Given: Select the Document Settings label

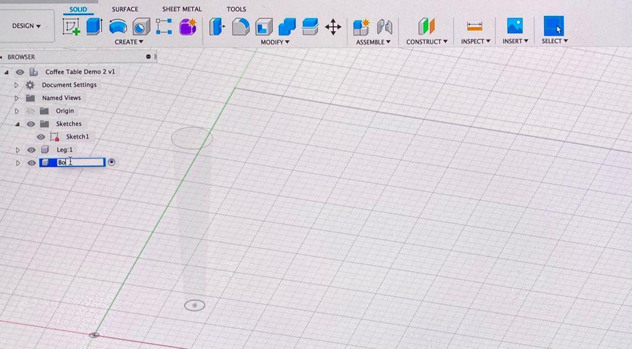Looking at the screenshot, I should point(69,84).
